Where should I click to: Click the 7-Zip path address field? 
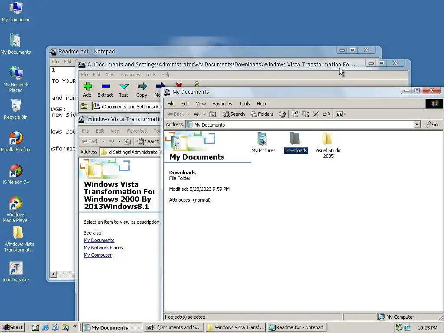click(127, 107)
